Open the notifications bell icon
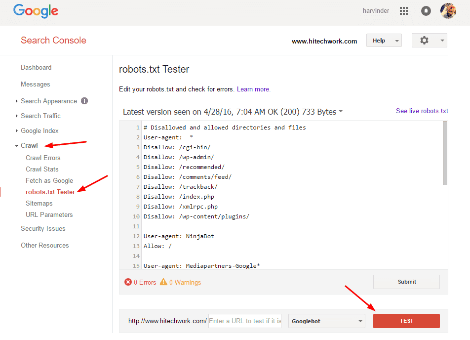 click(x=426, y=11)
